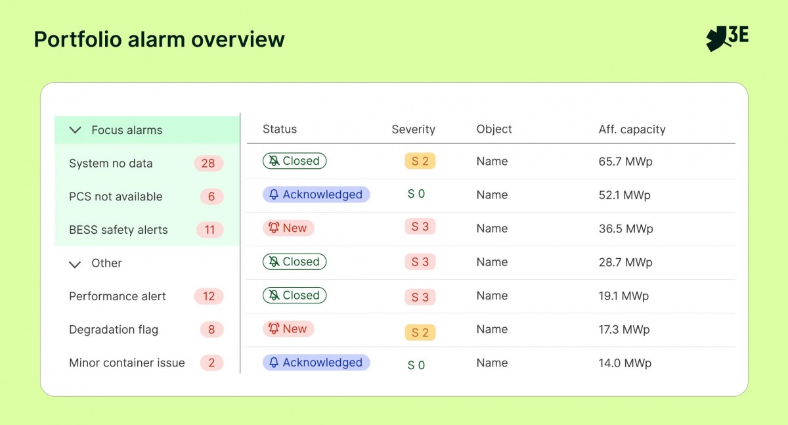Open the PCS not available category
Viewport: 788px width, 425px height.
[x=147, y=196]
